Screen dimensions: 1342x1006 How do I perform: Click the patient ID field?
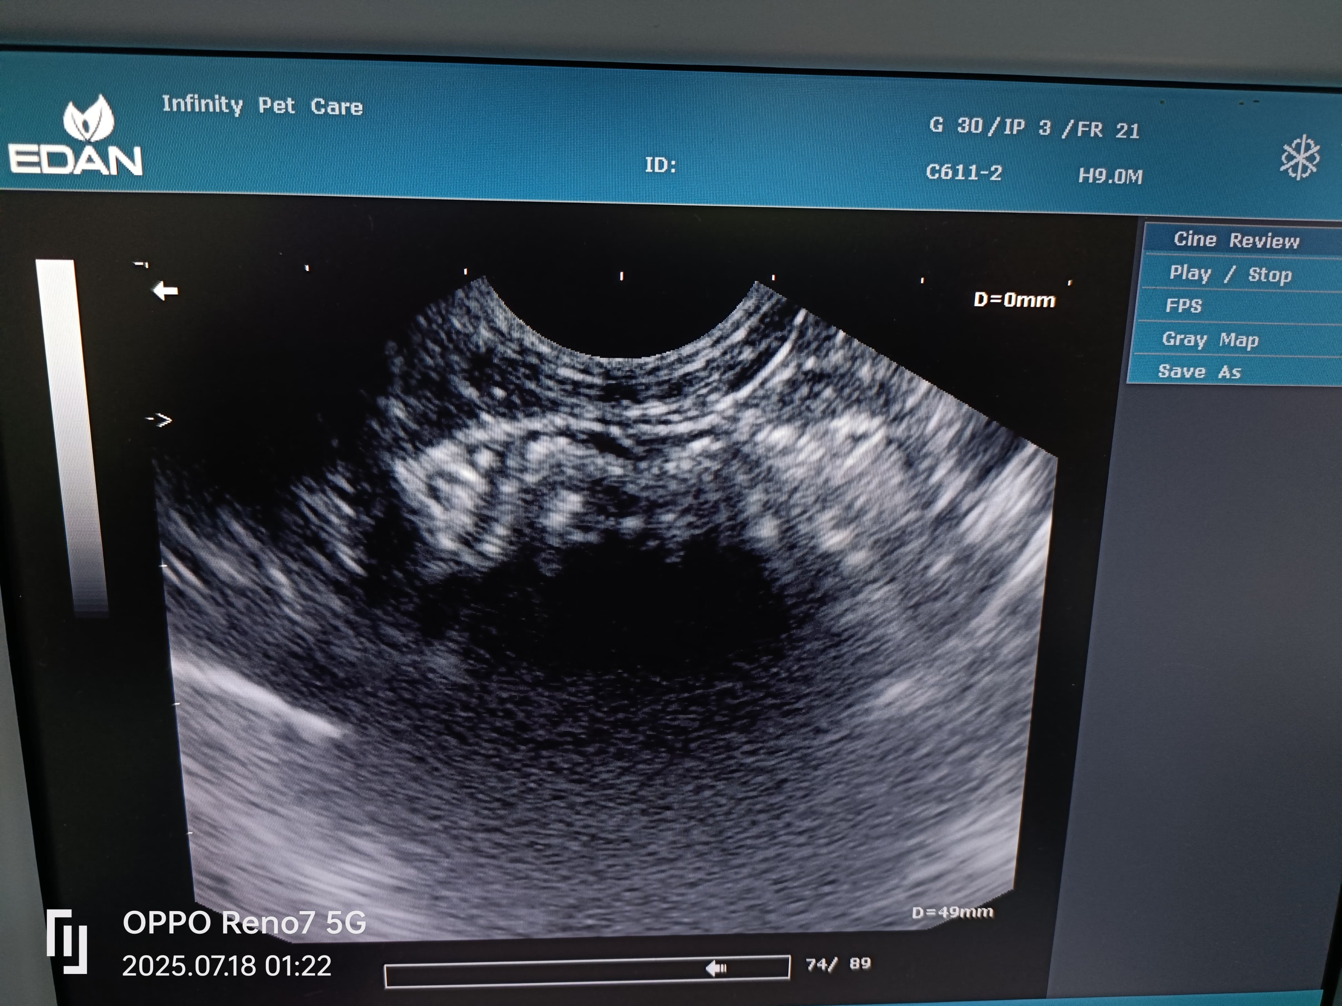(x=660, y=165)
